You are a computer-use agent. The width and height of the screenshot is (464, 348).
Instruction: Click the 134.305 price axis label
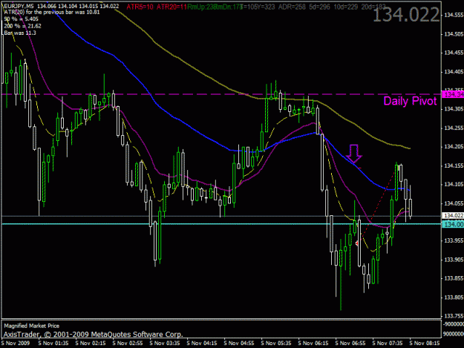pos(454,109)
